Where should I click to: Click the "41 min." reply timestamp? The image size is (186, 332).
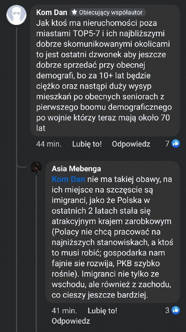[x=64, y=310]
